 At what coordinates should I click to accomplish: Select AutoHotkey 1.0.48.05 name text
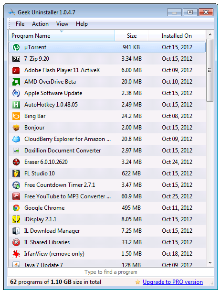coord(51,105)
